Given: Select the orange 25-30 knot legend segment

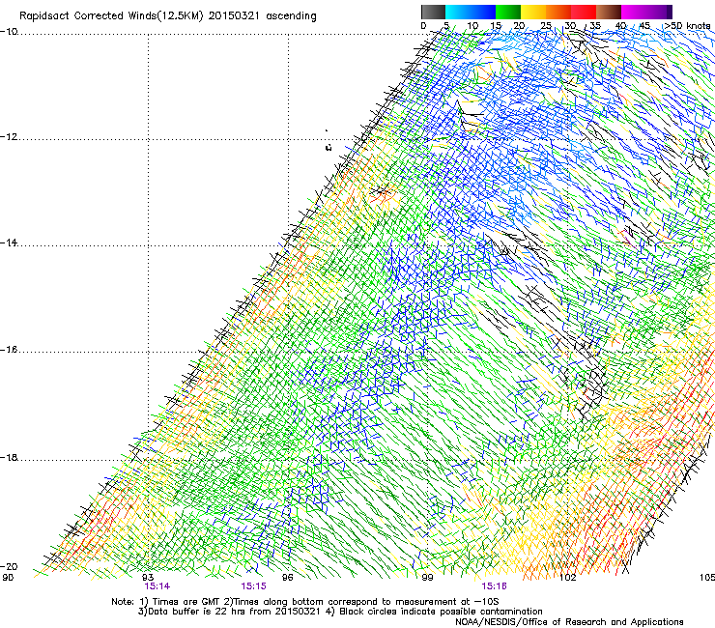Looking at the screenshot, I should coord(558,12).
